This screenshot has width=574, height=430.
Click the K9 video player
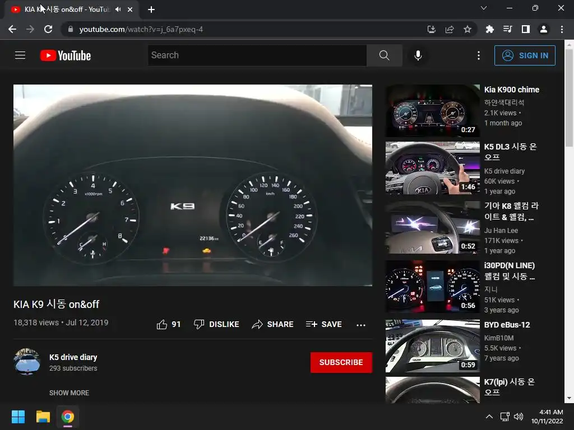coord(193,185)
